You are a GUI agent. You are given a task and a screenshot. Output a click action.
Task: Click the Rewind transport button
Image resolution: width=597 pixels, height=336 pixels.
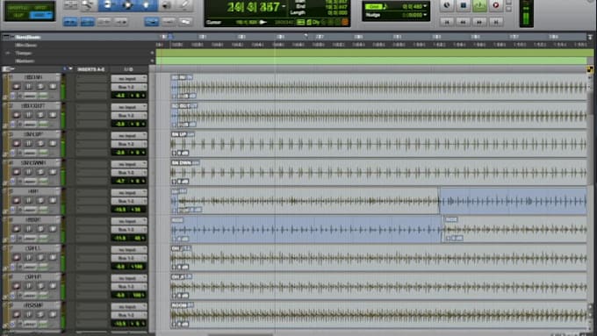point(463,22)
